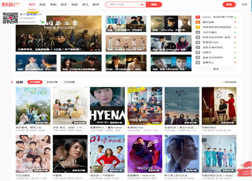The height and width of the screenshot is (181, 252).
Task: Click the orange number 2 rank badge
Action: [x=198, y=22]
